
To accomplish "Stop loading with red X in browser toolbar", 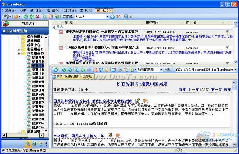I will [95, 70].
